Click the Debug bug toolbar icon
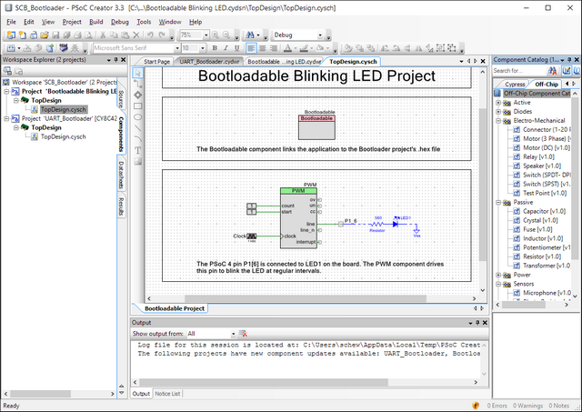 (x=75, y=48)
